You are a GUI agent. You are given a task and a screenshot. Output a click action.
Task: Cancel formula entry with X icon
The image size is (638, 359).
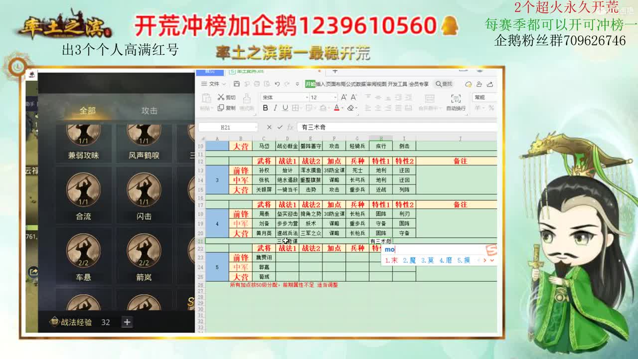269,127
